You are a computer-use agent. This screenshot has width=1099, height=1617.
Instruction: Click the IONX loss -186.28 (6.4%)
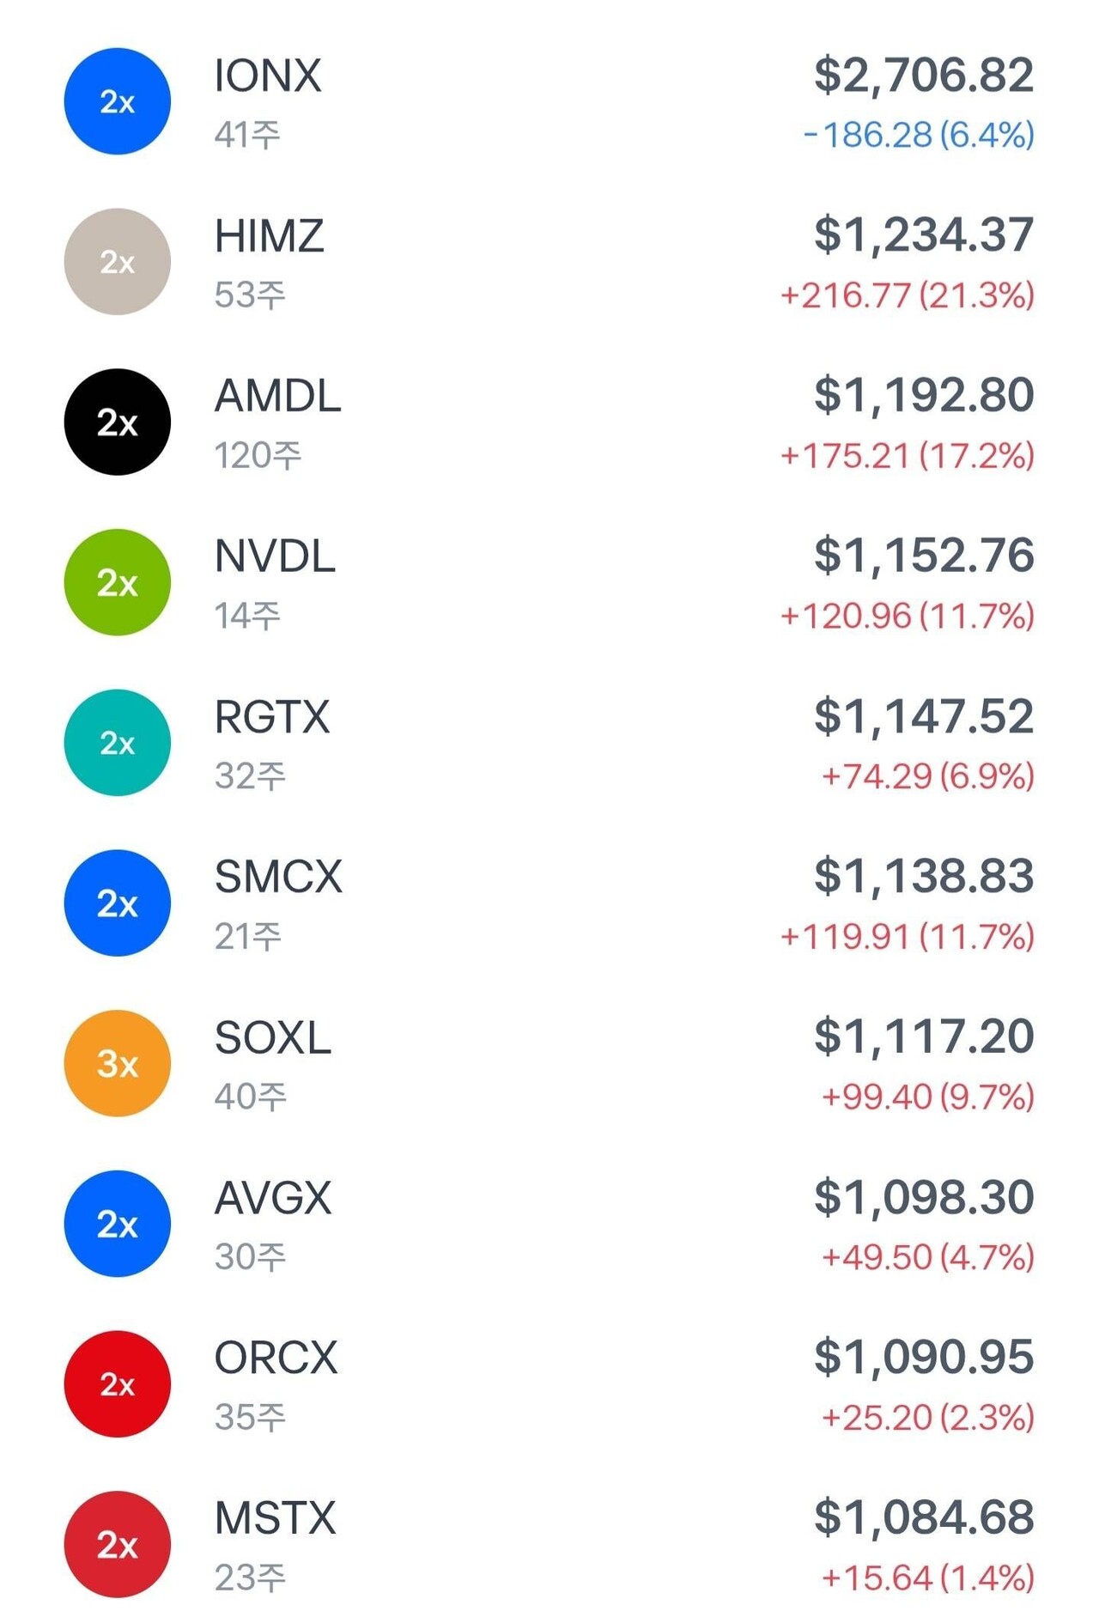click(x=918, y=135)
